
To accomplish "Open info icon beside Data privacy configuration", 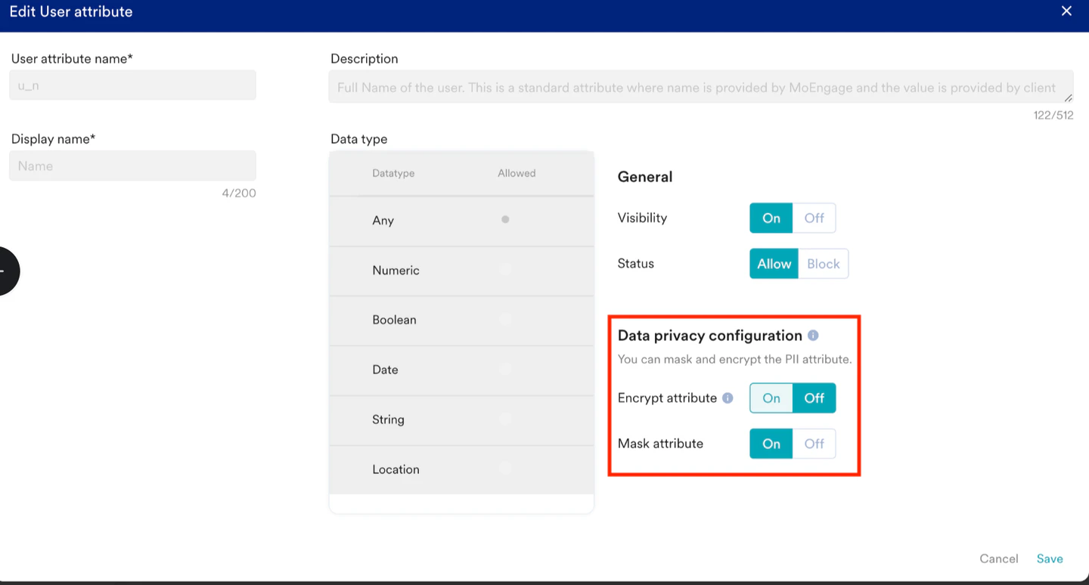I will click(813, 335).
